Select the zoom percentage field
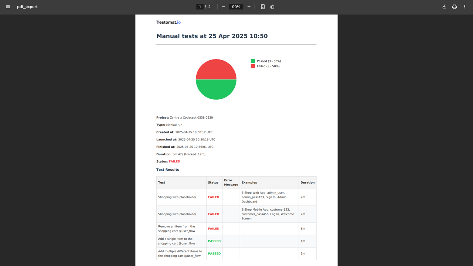This screenshot has width=473, height=266. pos(236,7)
